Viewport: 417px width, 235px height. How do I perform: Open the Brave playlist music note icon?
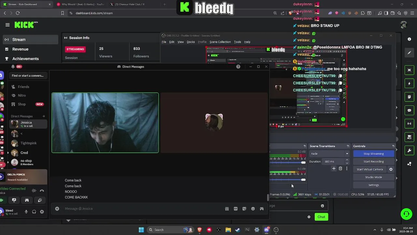380,13
